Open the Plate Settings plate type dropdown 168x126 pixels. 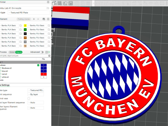(36, 90)
